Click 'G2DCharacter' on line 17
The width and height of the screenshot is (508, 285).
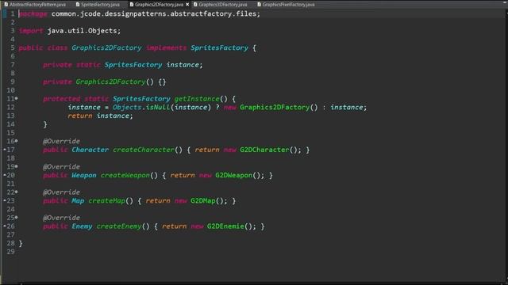(x=264, y=150)
